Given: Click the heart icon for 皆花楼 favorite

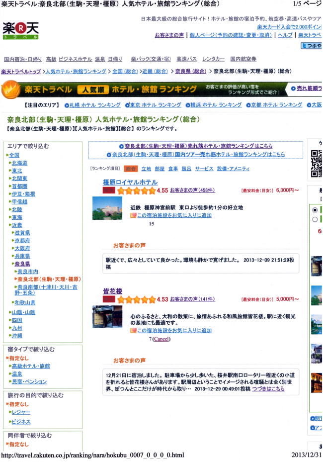Looking at the screenshot, I should pos(133,331).
